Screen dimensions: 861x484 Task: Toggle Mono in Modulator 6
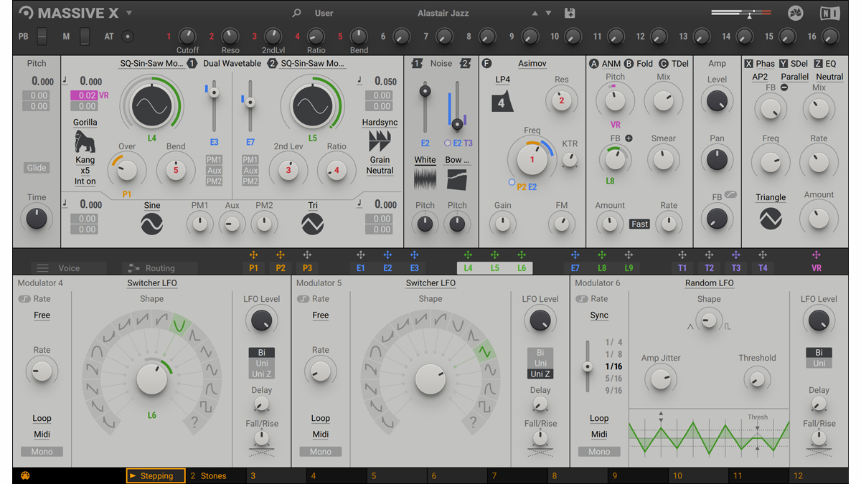(x=599, y=452)
